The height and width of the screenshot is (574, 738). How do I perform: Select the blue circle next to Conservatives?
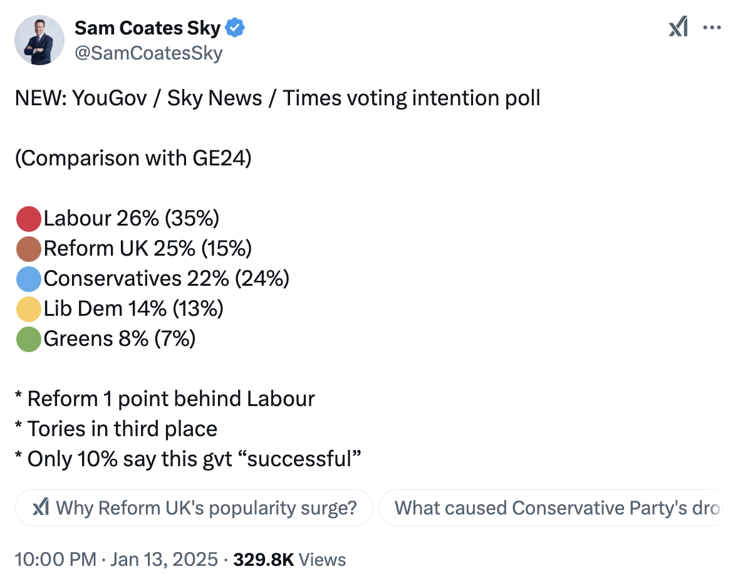(x=28, y=278)
